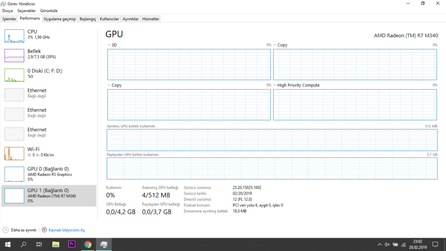Open the clock showing 23:02
Image resolution: width=446 pixels, height=251 pixels.
(x=418, y=245)
